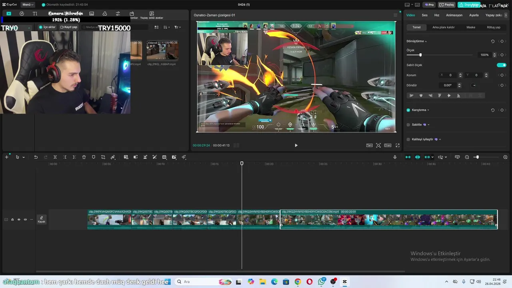The width and height of the screenshot is (512, 288).
Task: Click the add track plus icon
Action: [6, 157]
